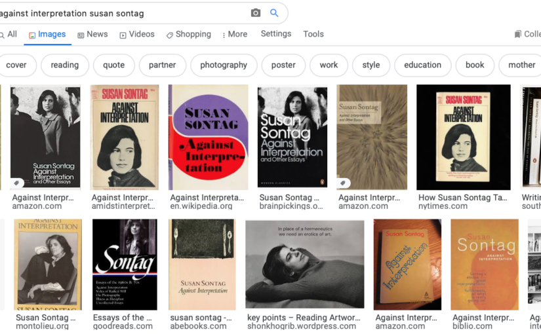The height and width of the screenshot is (334, 541).
Task: Open the amidstinterpret cover thumbnail with red title
Action: click(x=125, y=137)
